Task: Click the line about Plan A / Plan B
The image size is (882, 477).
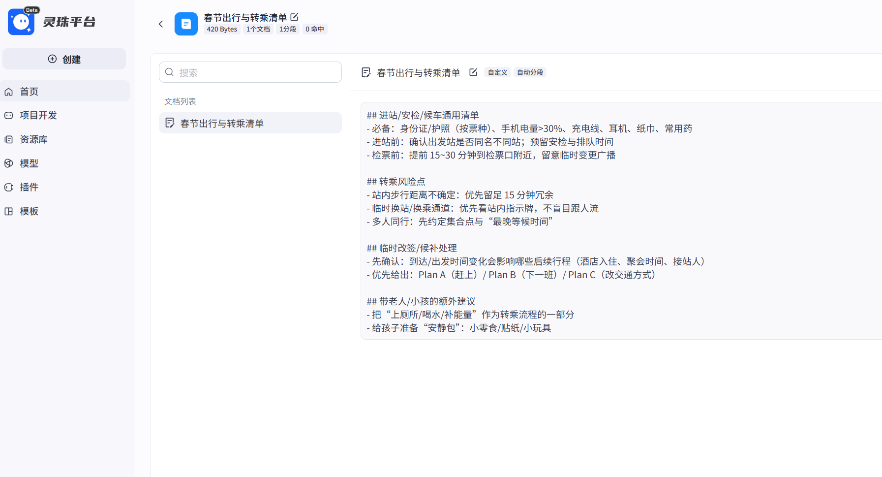Action: coord(512,275)
